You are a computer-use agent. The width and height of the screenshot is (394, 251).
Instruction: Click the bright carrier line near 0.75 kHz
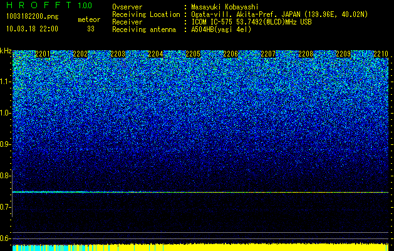point(200,193)
